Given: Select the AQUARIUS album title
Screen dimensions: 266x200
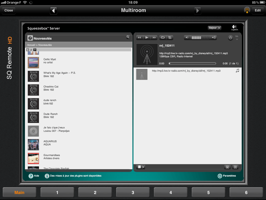Looking at the screenshot, I should tap(50, 141).
